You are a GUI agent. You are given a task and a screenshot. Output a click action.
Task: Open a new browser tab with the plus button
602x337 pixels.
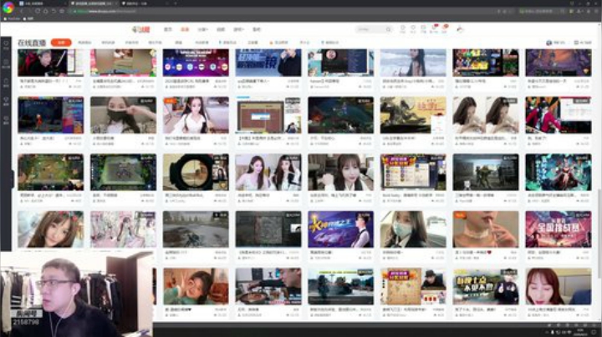point(176,3)
